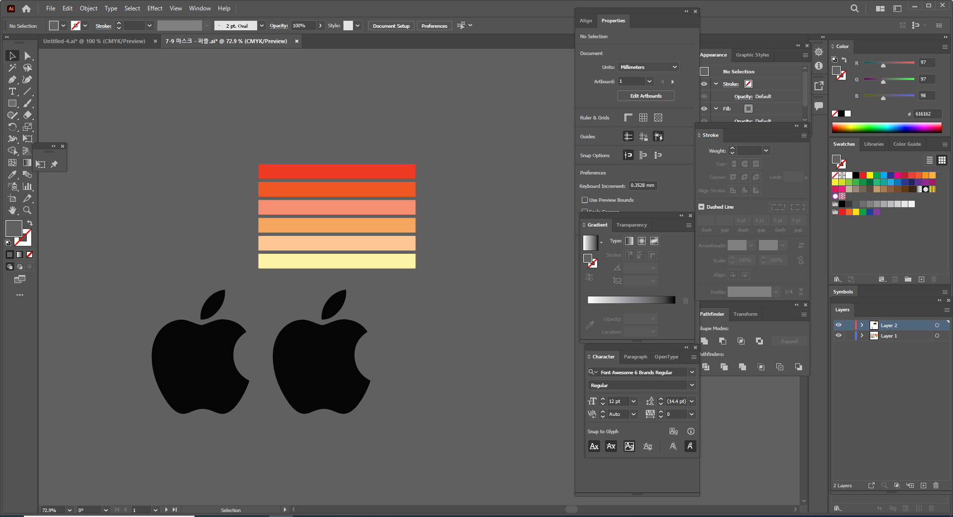Click the Home icon
953x517 pixels.
click(x=26, y=8)
